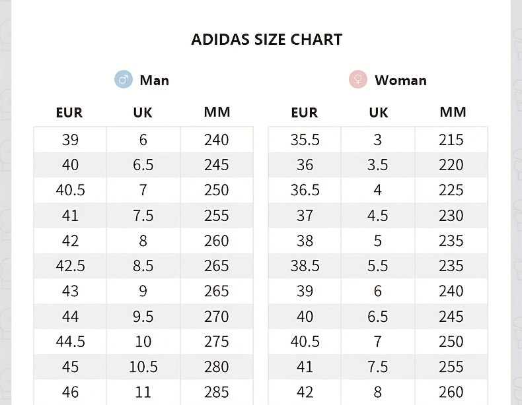Click women's 260 MM cell
This screenshot has height=405, width=522.
pos(451,392)
